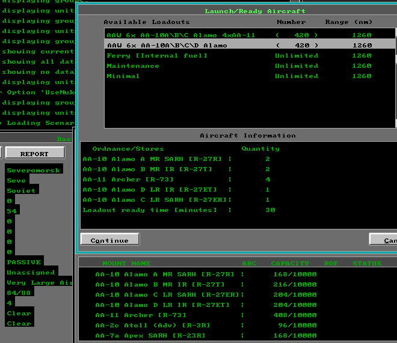Screen dimensions: 397x343
Task: Click Loadout ready time [minutes] row
Action: 179,210
